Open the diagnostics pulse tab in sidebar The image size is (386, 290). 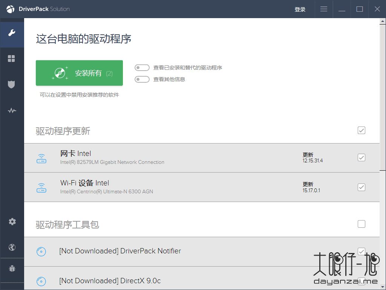point(12,111)
